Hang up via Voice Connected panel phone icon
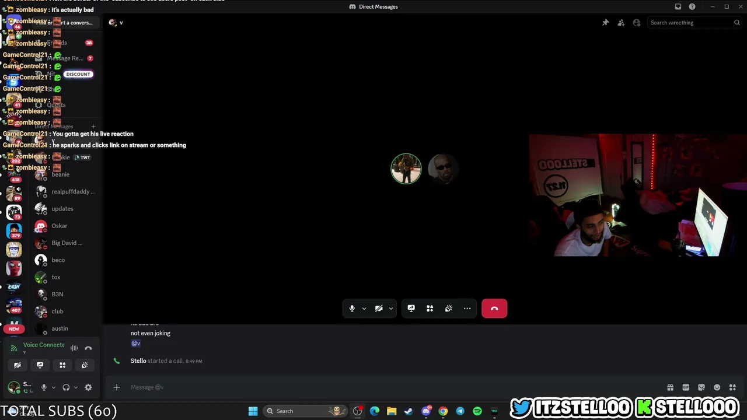Image resolution: width=747 pixels, height=420 pixels. [88, 348]
